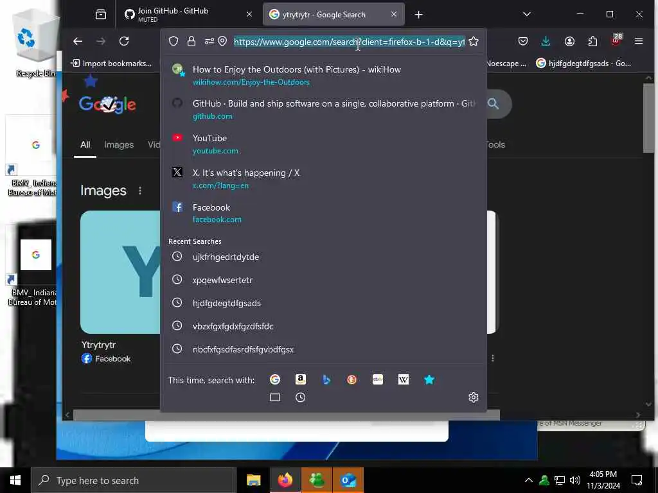Switch to the ytrytrytr Google Search tab
Image resolution: width=658 pixels, height=493 pixels.
coord(333,14)
